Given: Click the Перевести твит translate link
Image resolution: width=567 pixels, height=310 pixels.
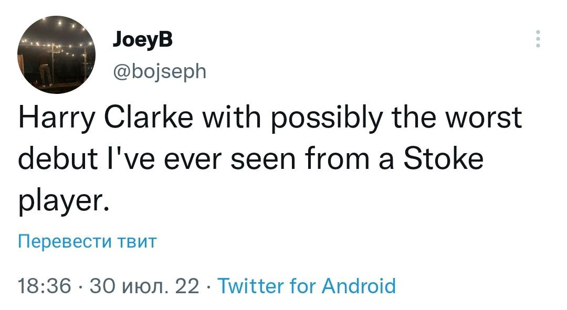Looking at the screenshot, I should [87, 242].
